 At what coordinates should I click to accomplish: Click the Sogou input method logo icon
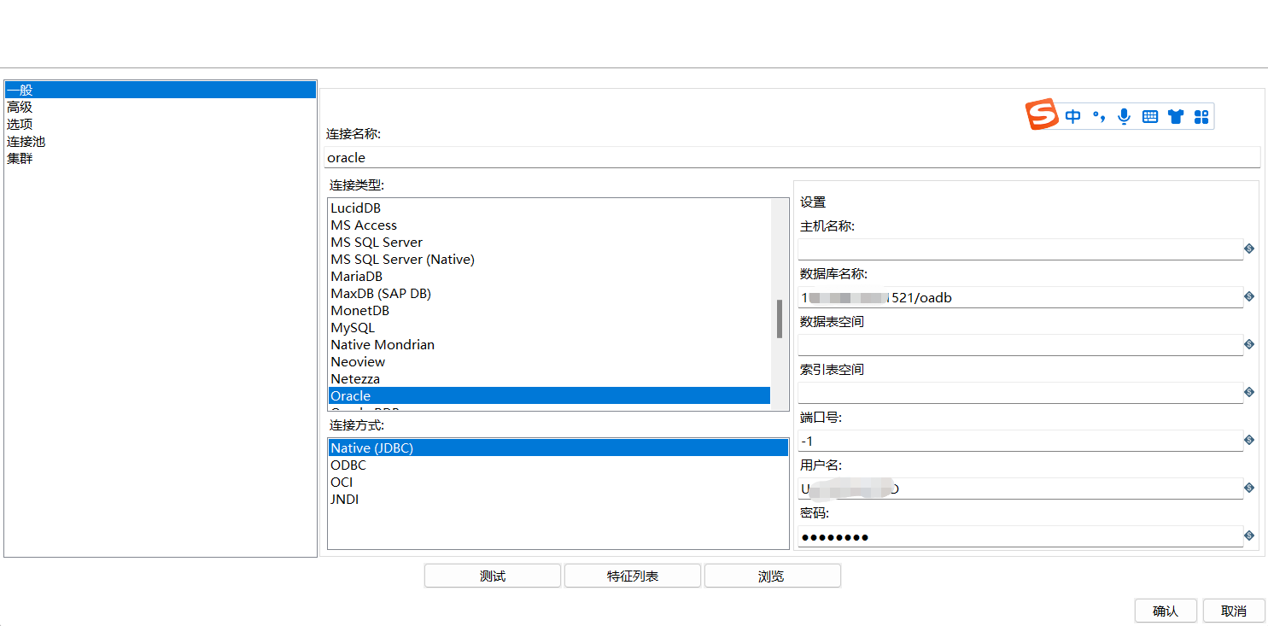[1042, 115]
